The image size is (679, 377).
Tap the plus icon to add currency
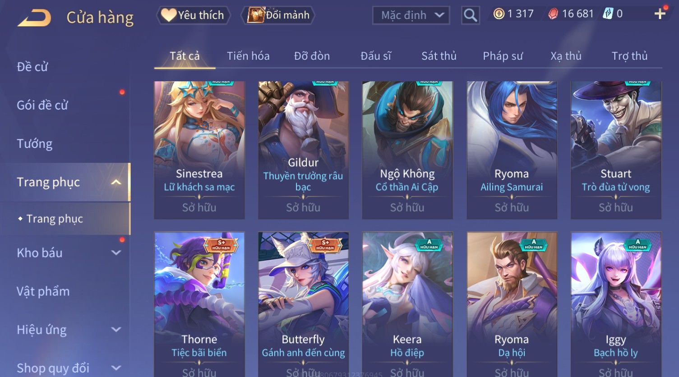(660, 14)
